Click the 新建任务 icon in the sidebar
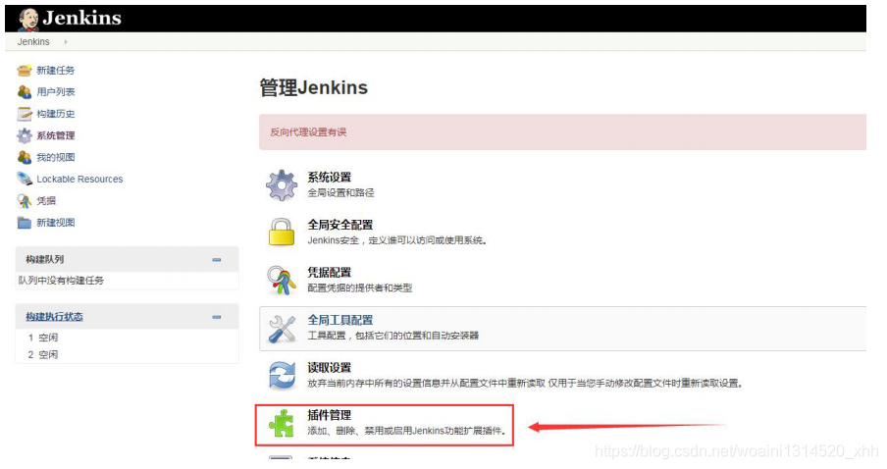 click(25, 70)
